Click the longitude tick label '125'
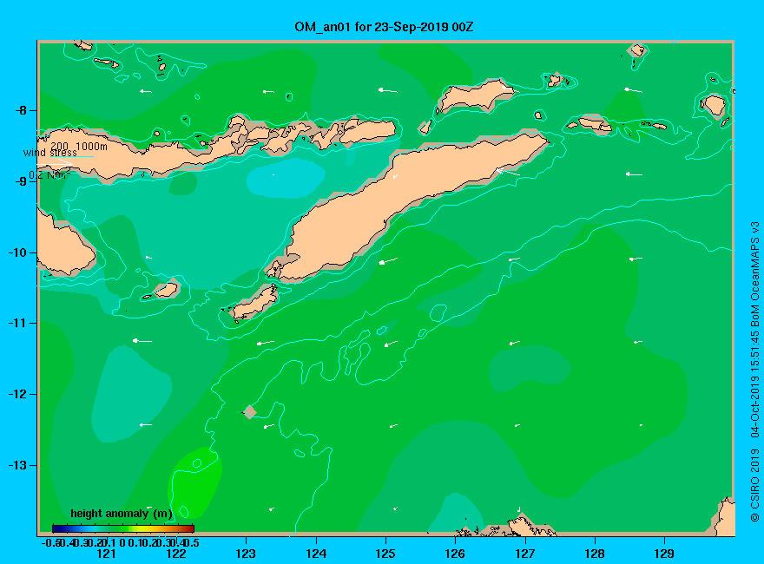 (385, 554)
